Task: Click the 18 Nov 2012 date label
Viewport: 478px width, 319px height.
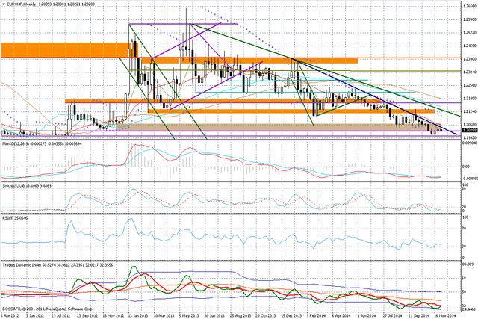Action: click(113, 316)
